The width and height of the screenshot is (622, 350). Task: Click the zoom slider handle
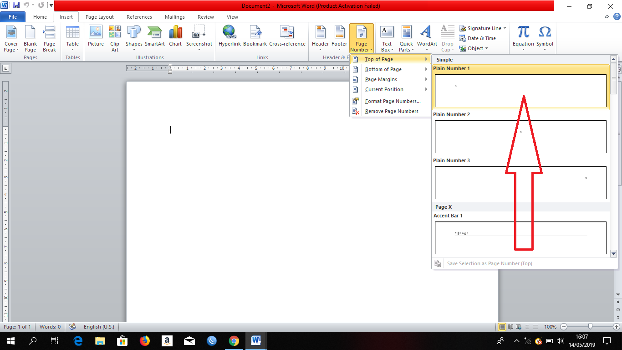pos(590,327)
